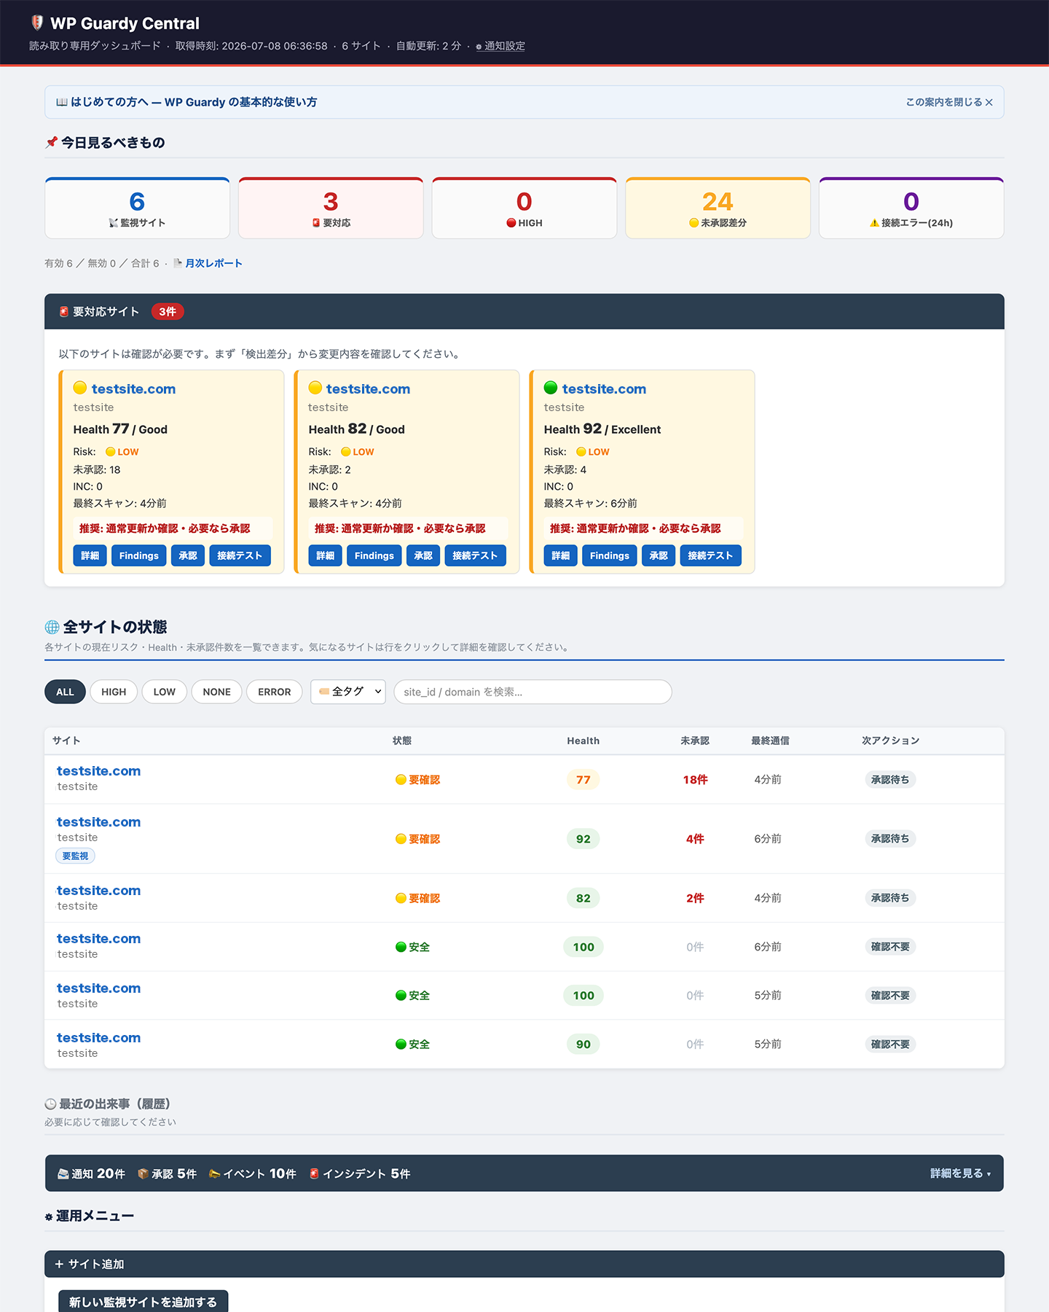The height and width of the screenshot is (1312, 1049).
Task: Expand the + サイト追加 section header
Action: coord(524,1264)
